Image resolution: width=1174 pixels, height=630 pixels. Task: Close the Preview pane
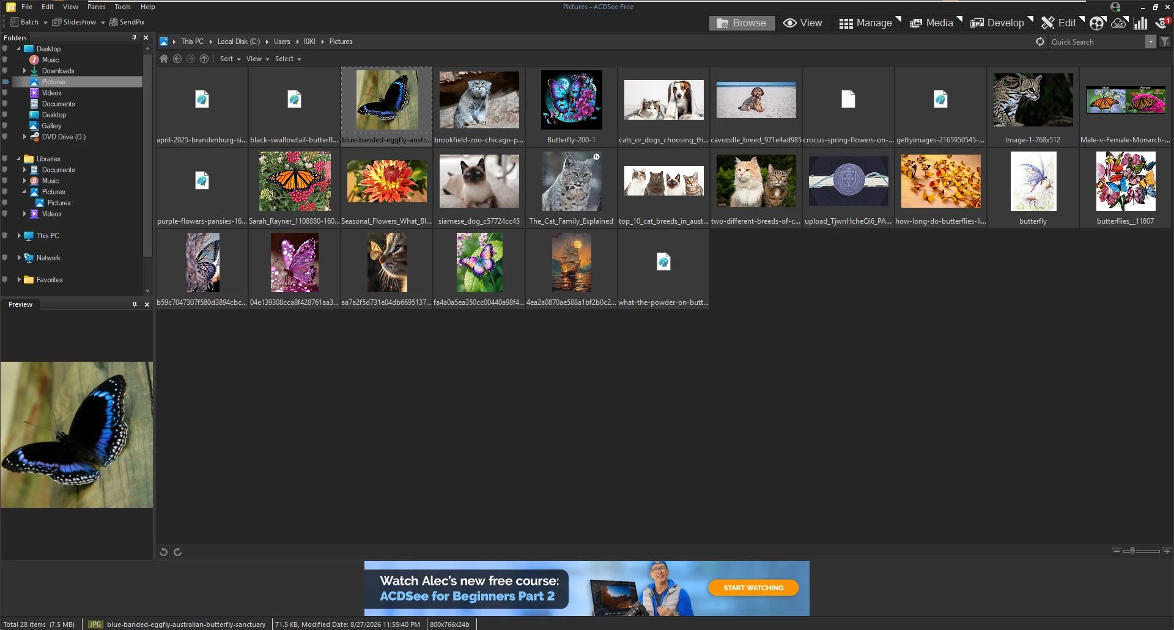[x=147, y=304]
